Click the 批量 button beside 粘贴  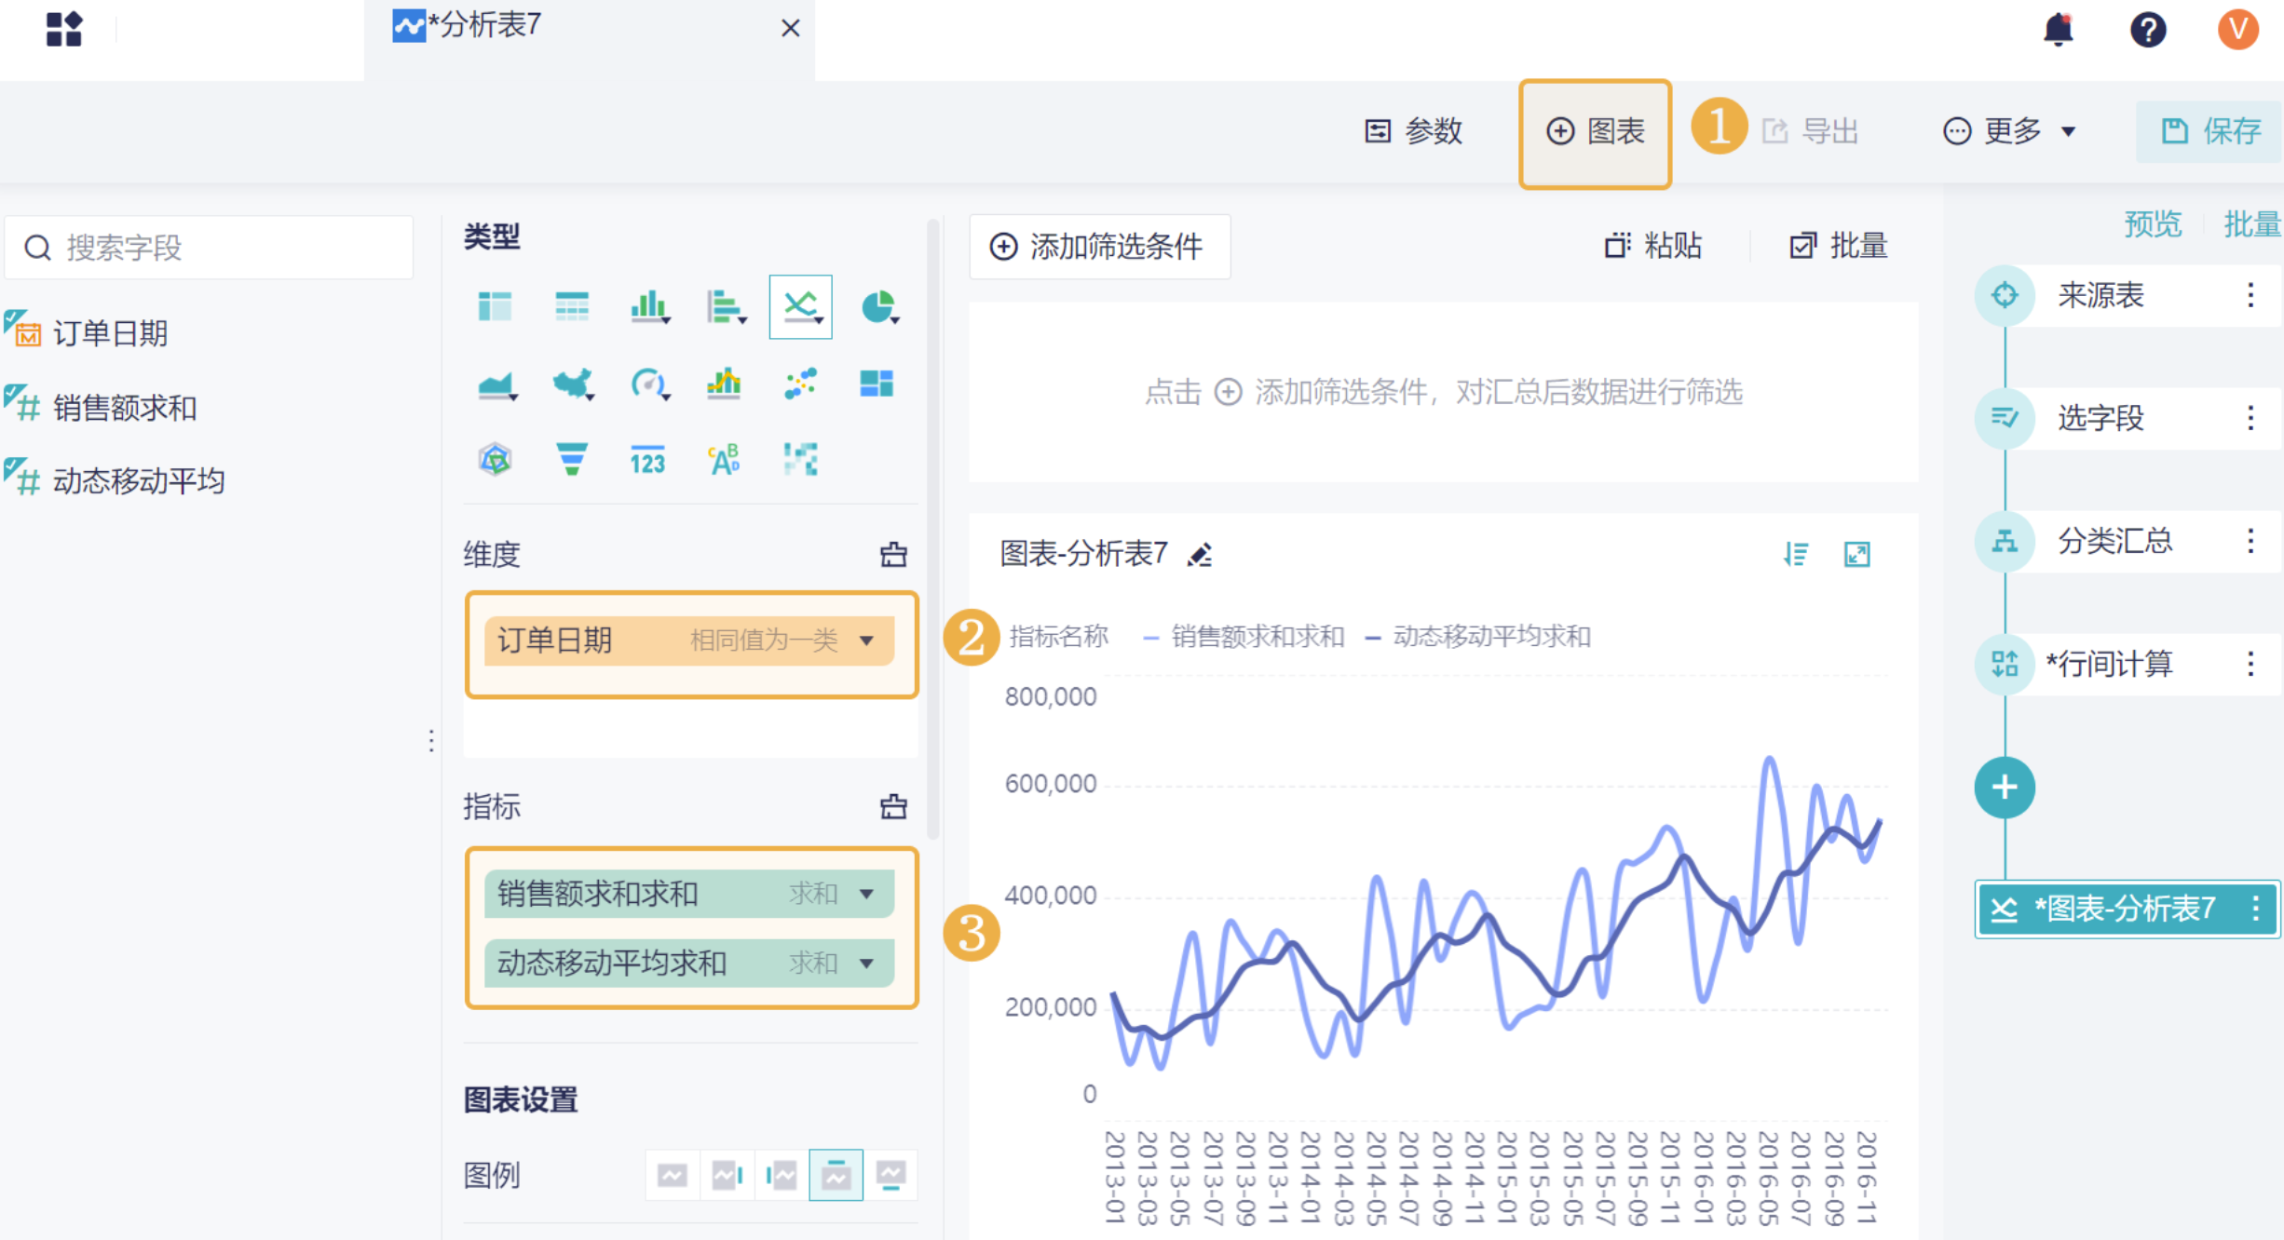[1838, 246]
